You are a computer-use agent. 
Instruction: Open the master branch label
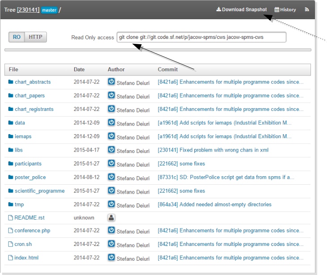(x=49, y=10)
